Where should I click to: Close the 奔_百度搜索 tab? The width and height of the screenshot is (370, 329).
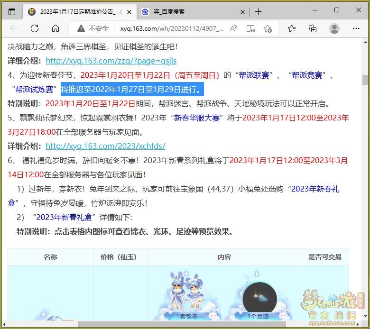(x=242, y=12)
